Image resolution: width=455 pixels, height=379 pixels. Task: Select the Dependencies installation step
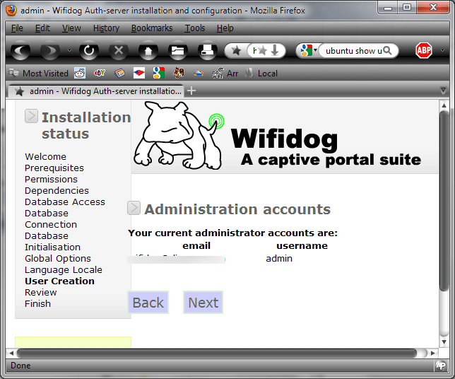(x=57, y=190)
